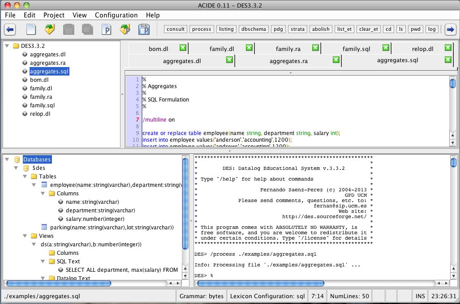Open the Project menu
Screen dimensions: 460x304
click(54, 15)
